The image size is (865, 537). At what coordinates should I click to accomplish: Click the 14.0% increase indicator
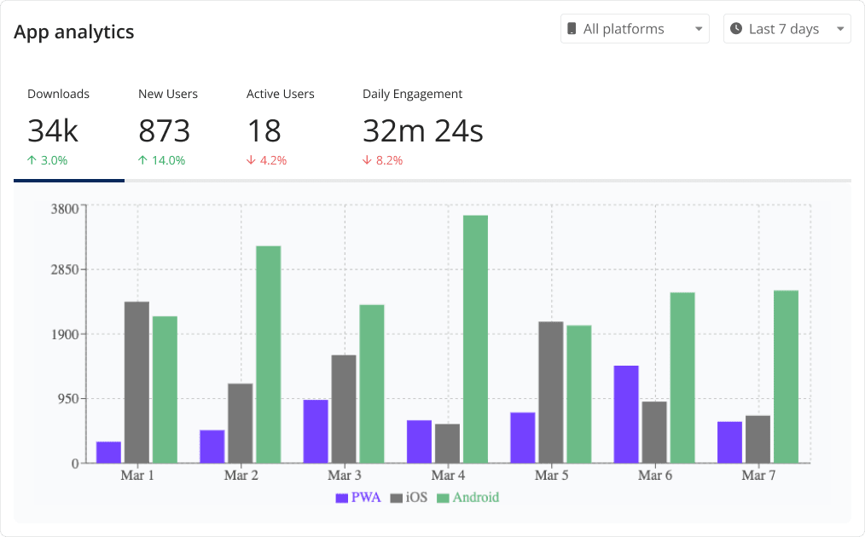(161, 160)
